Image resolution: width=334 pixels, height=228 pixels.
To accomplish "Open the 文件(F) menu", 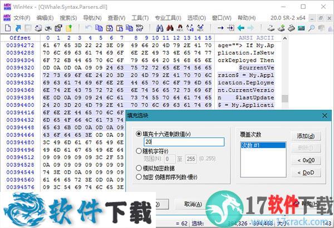I will 22,18.
